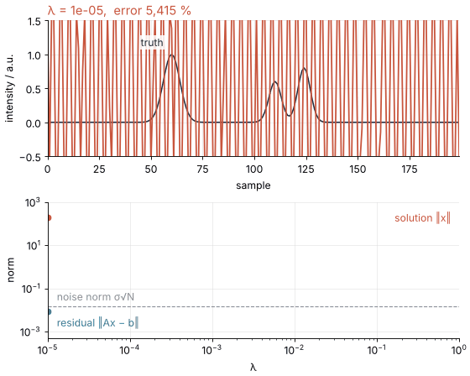
Task: Click the truth peak near sample 124
Action: tap(304, 68)
